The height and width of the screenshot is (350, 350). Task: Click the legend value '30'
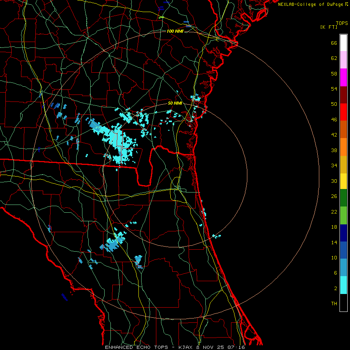coord(334,181)
